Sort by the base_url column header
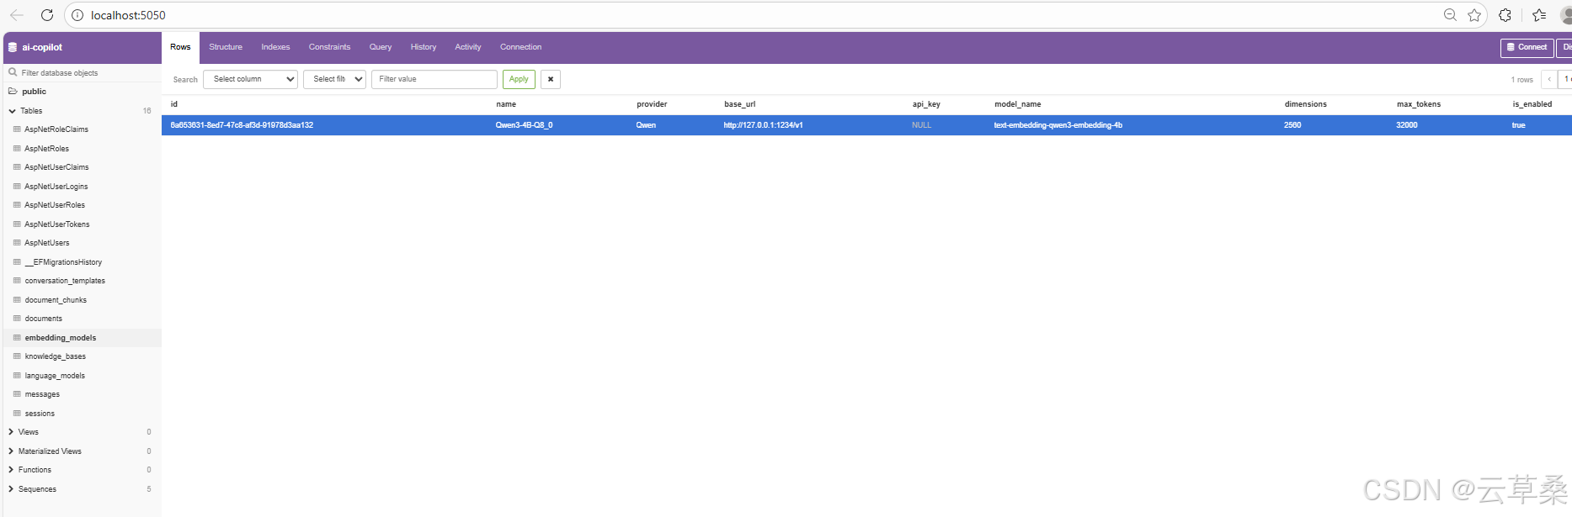Image resolution: width=1572 pixels, height=517 pixels. 739,104
